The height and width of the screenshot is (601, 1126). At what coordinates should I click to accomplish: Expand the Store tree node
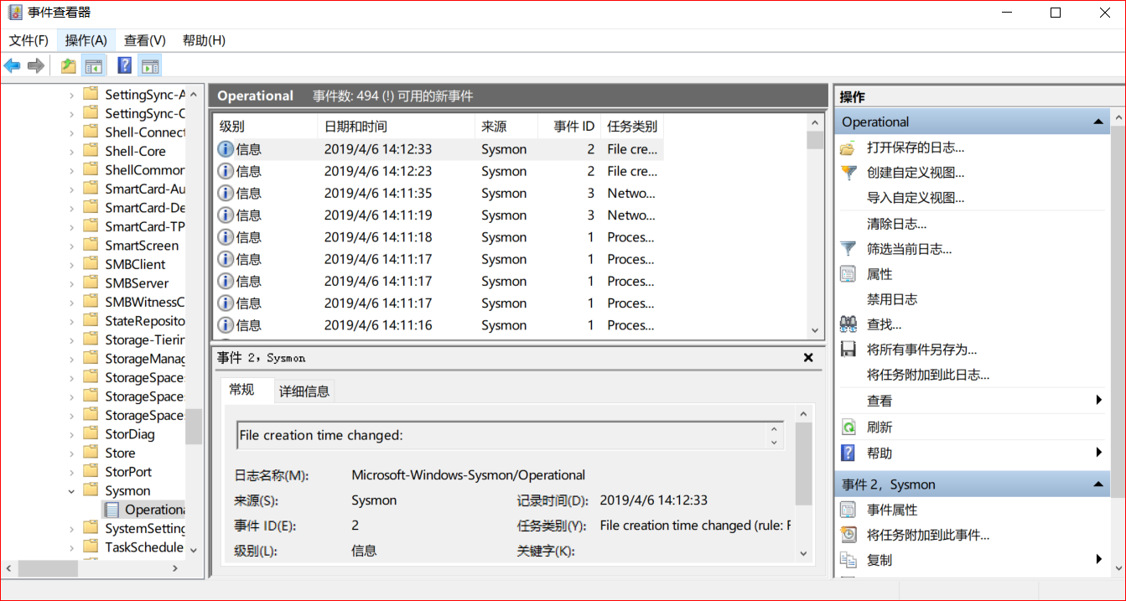pos(71,453)
